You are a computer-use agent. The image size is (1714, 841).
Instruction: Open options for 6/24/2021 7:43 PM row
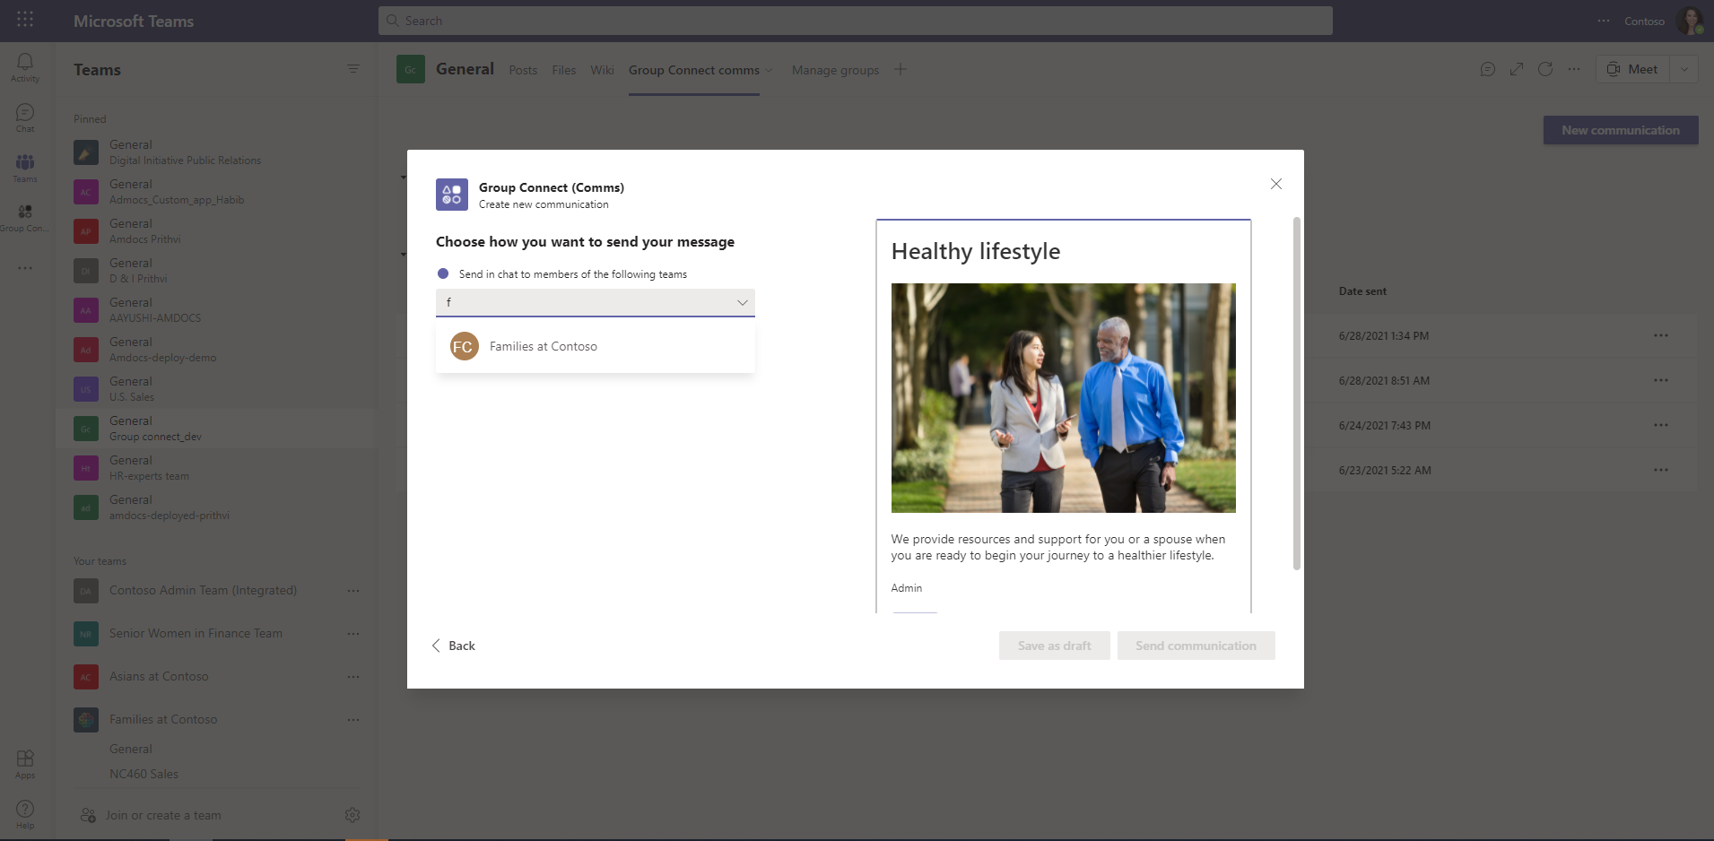point(1661,425)
